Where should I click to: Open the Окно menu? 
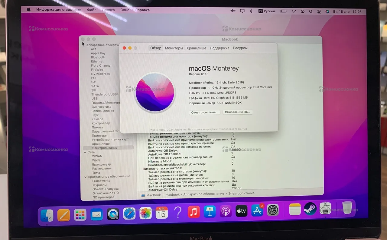coord(125,10)
